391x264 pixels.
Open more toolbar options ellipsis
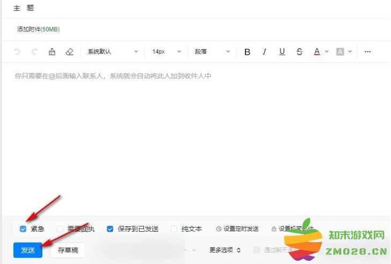367,52
